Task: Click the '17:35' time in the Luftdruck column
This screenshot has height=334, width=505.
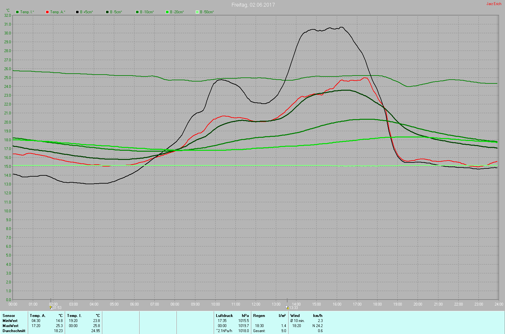Action: [222, 321]
